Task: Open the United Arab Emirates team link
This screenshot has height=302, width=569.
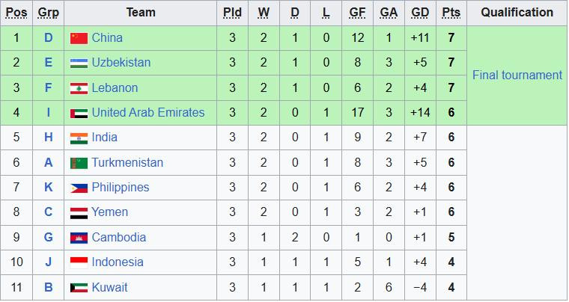Action: [x=147, y=113]
